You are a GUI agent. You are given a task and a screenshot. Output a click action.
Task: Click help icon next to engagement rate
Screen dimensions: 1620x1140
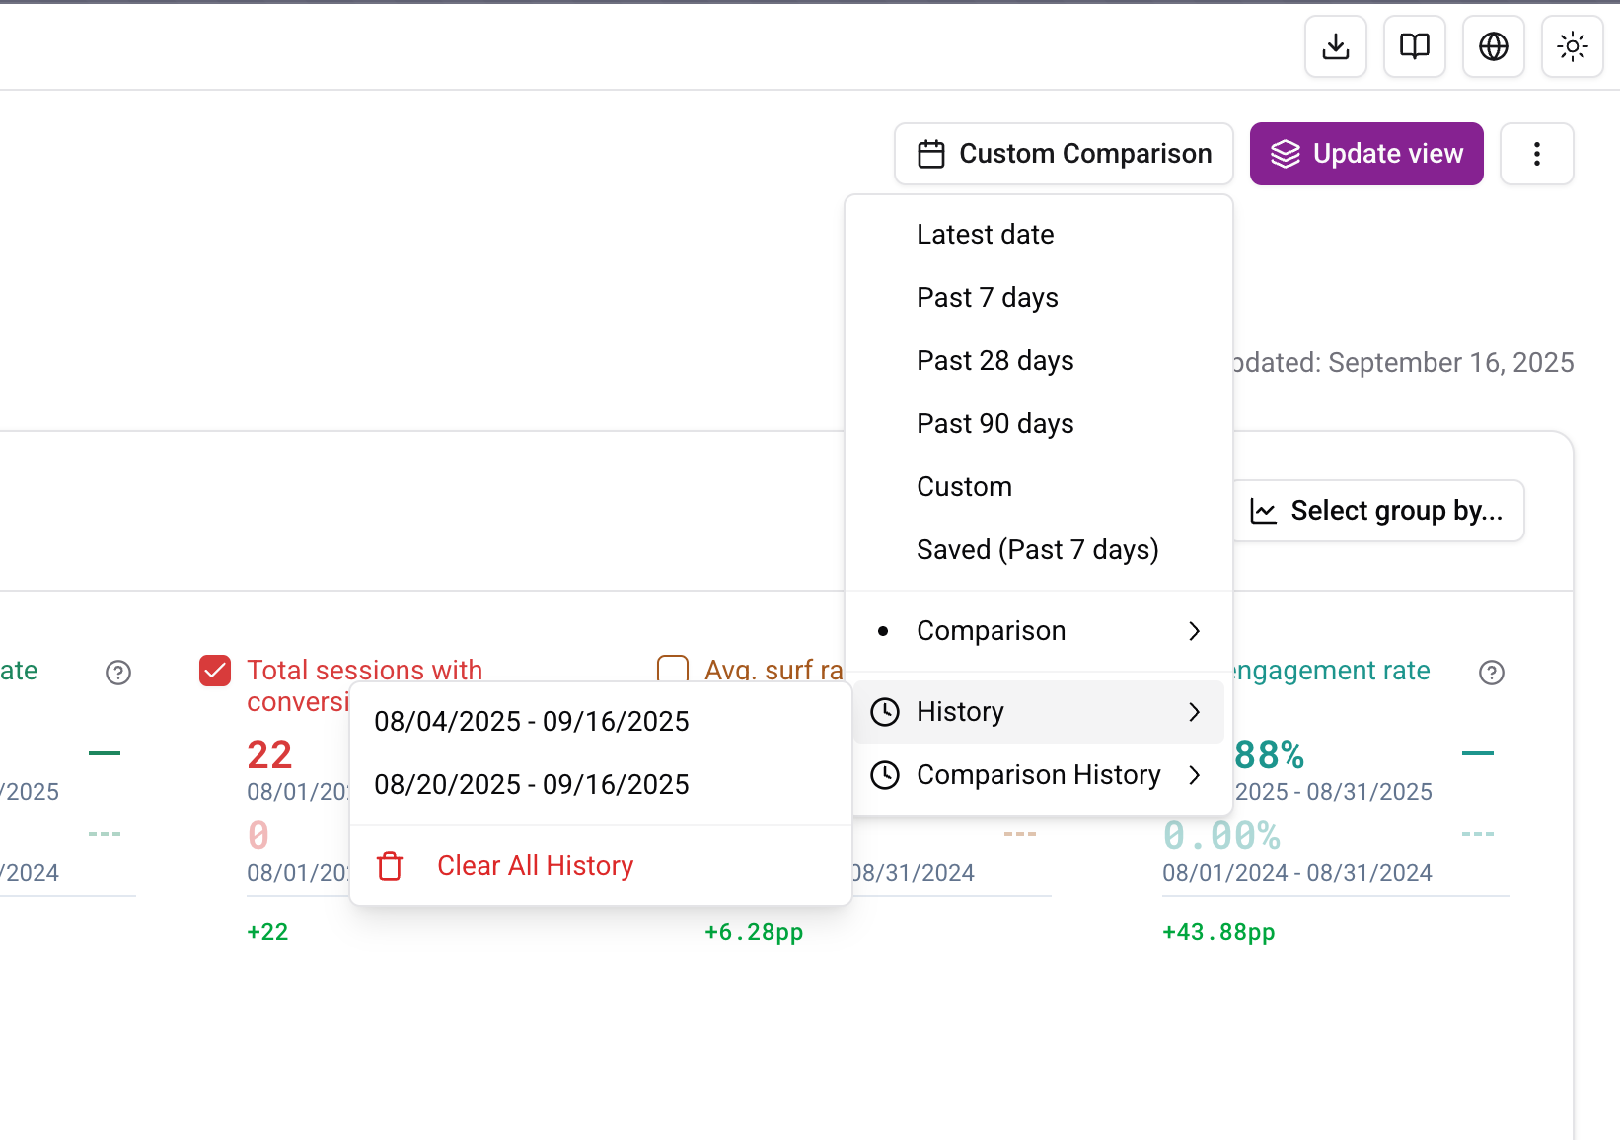coord(1491,673)
